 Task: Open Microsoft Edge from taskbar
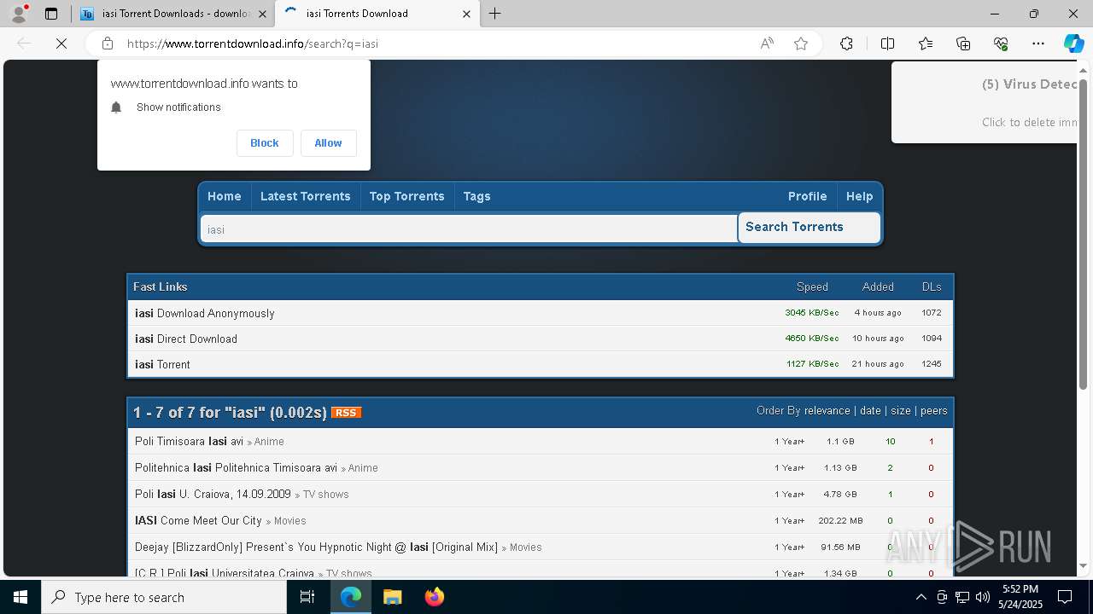point(351,597)
